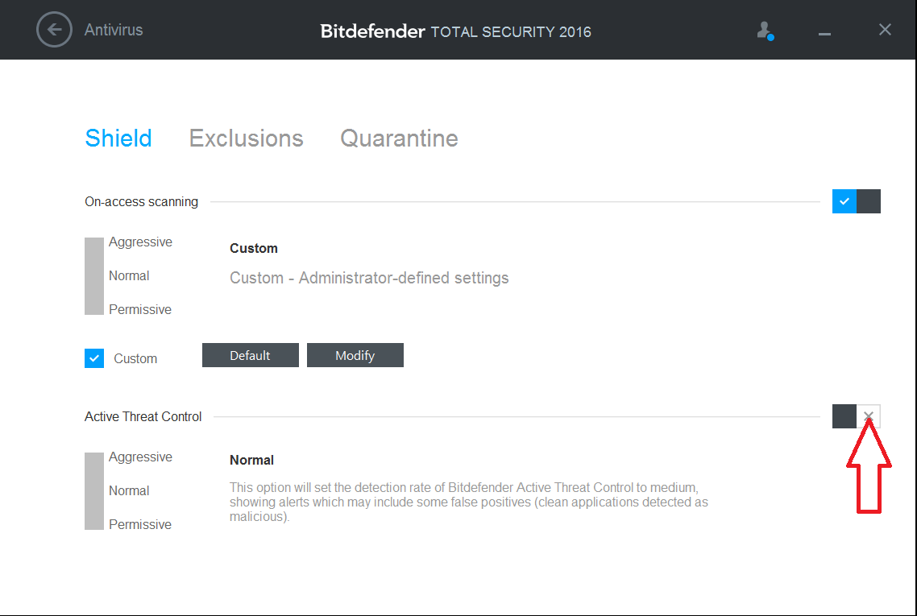Select the Shield tab
Screen dimensions: 917x616
[x=118, y=138]
